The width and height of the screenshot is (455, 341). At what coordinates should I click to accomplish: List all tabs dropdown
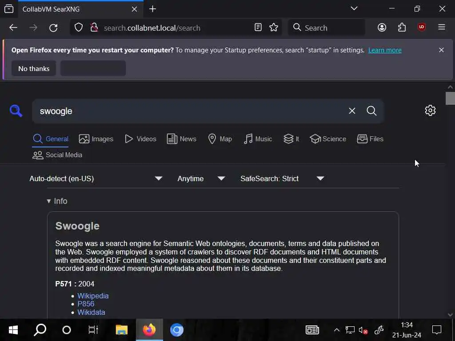coord(354,8)
